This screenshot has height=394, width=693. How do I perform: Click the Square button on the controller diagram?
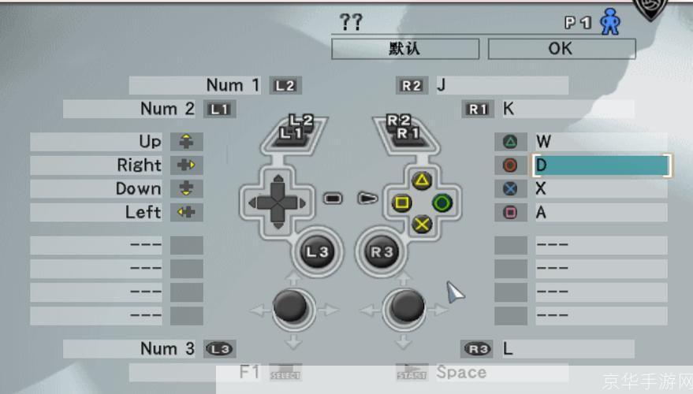tap(402, 203)
